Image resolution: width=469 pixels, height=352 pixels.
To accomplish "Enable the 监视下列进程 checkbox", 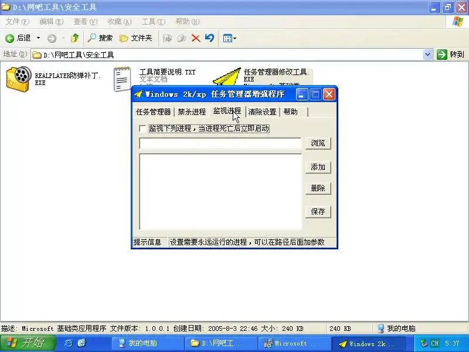I will coord(143,128).
